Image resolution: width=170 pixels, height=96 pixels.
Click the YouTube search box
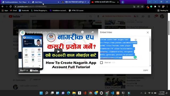[58, 16]
